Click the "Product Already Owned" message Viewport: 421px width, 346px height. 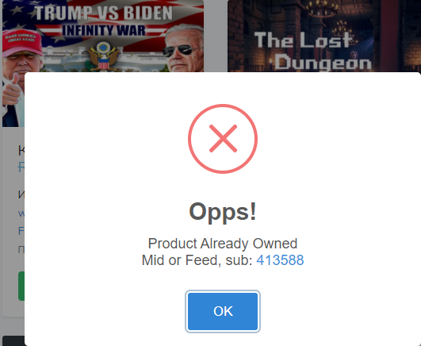(x=223, y=244)
